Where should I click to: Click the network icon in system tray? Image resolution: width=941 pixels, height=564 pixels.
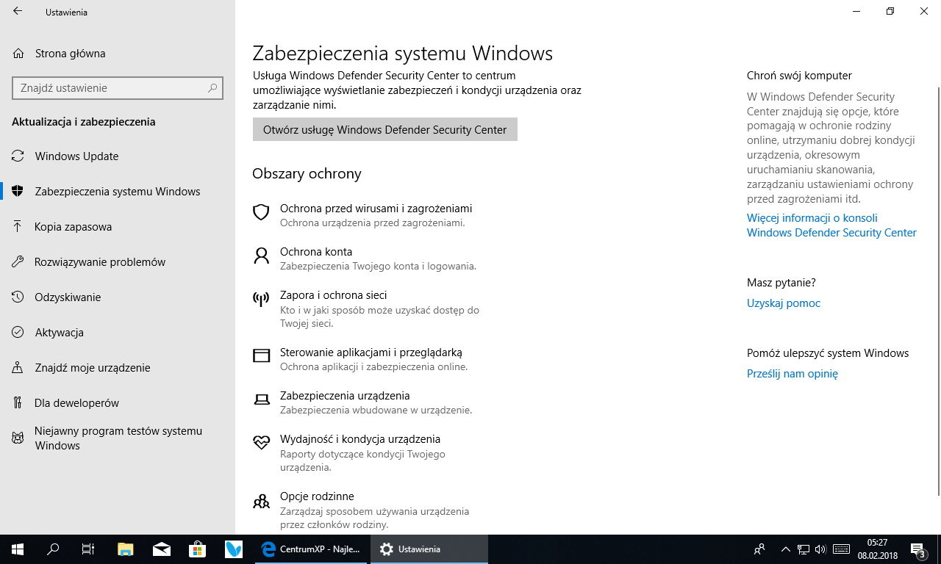click(x=804, y=549)
